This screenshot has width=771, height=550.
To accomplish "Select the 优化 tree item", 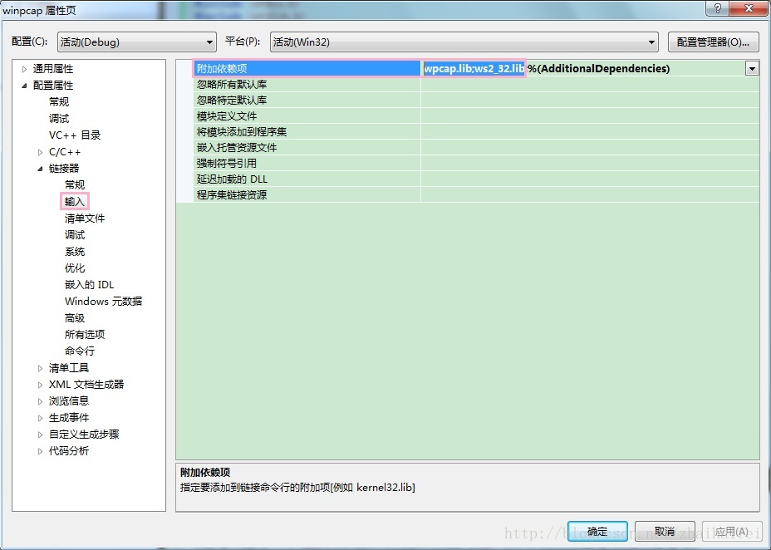I will coord(75,268).
